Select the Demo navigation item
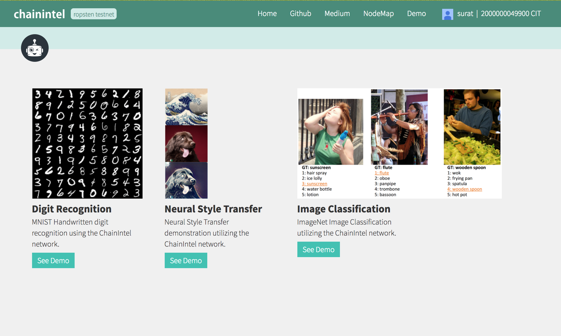 pos(416,14)
